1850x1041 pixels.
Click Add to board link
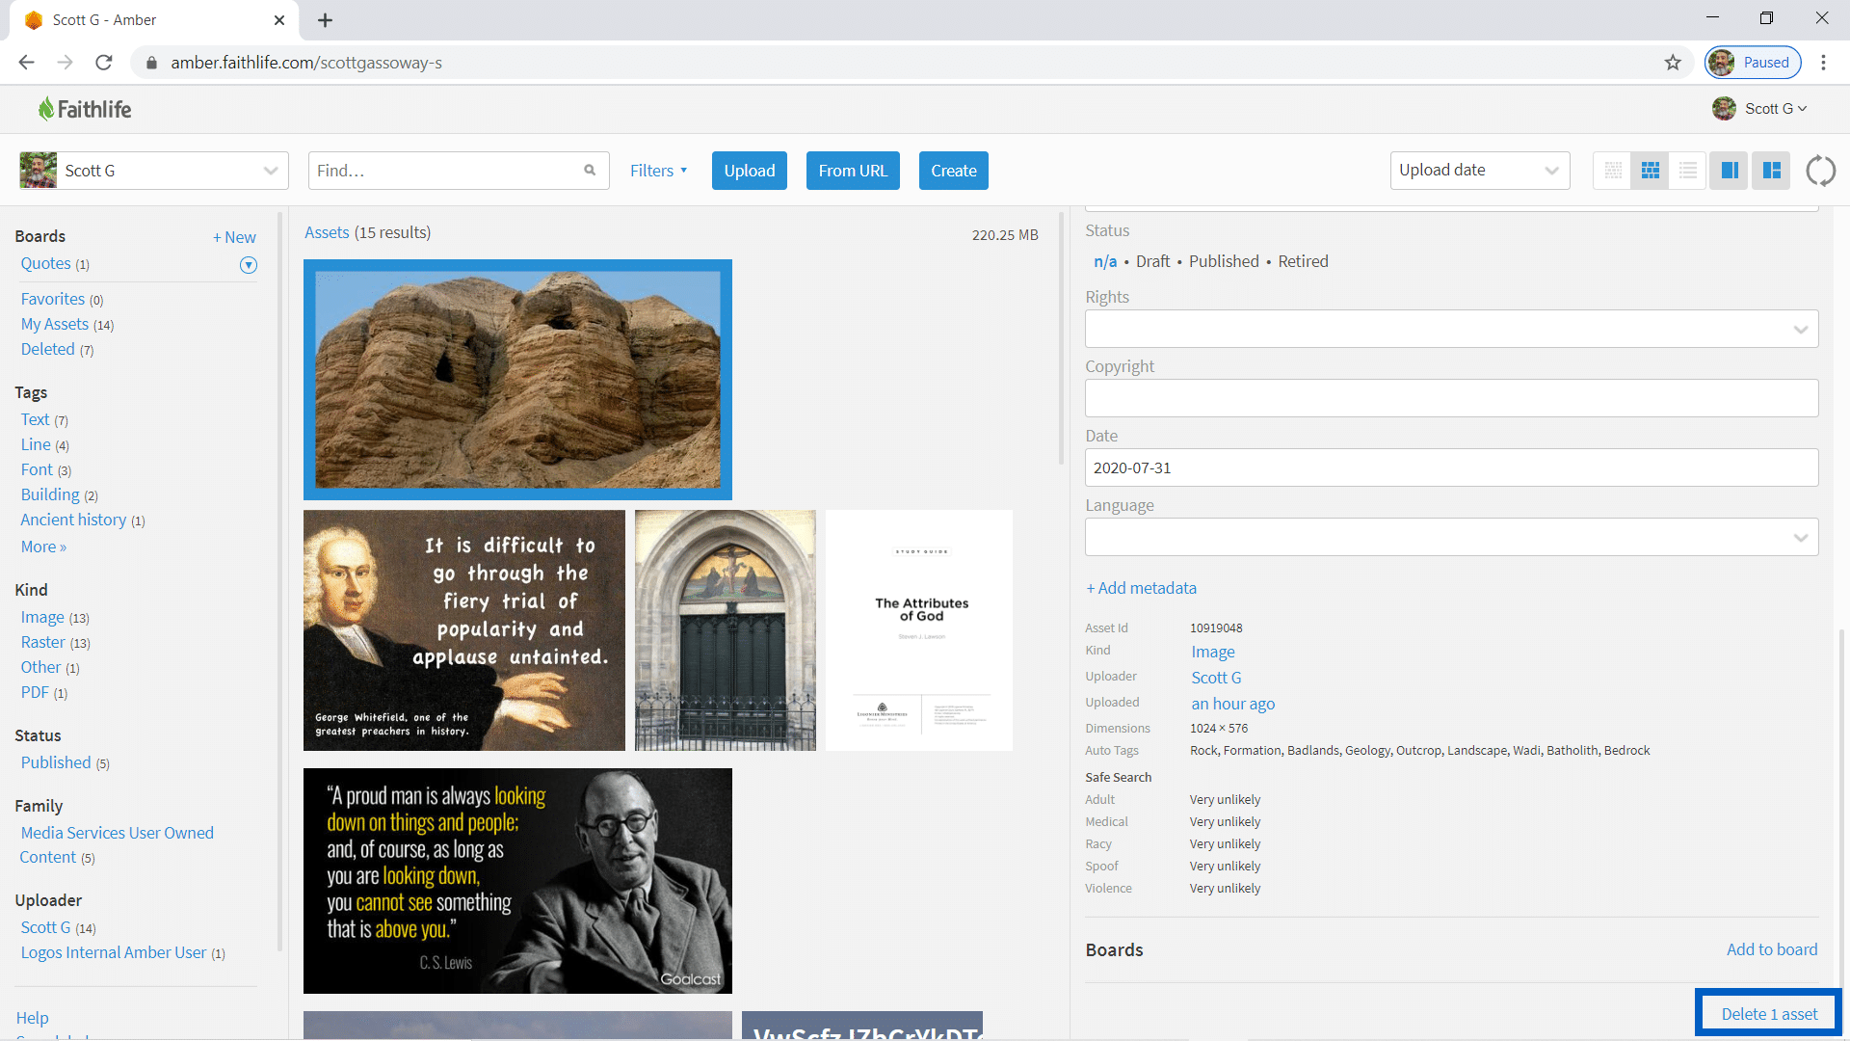[x=1771, y=949]
